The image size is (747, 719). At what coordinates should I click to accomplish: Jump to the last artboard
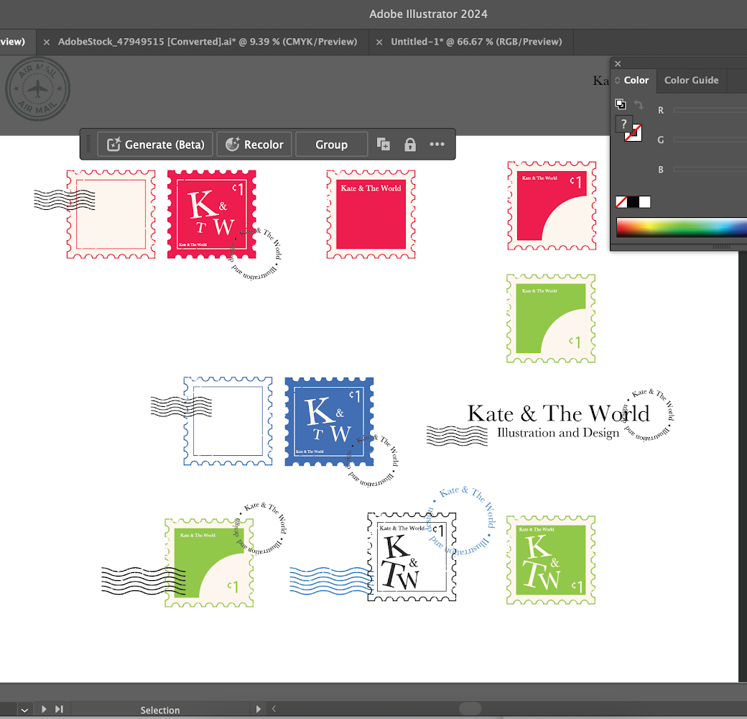click(59, 709)
